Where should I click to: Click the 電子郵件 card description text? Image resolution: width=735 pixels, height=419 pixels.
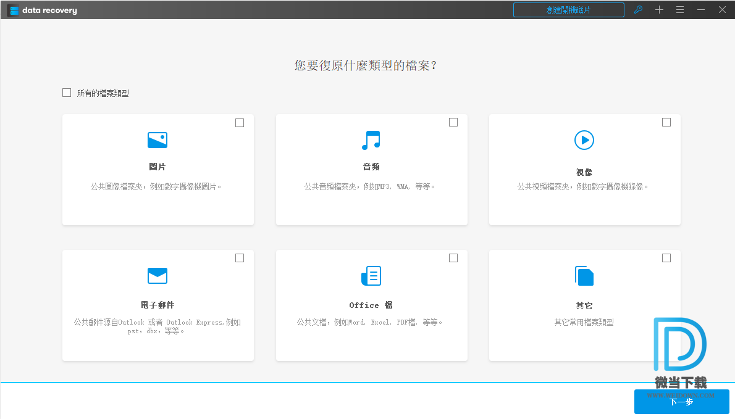pyautogui.click(x=157, y=326)
